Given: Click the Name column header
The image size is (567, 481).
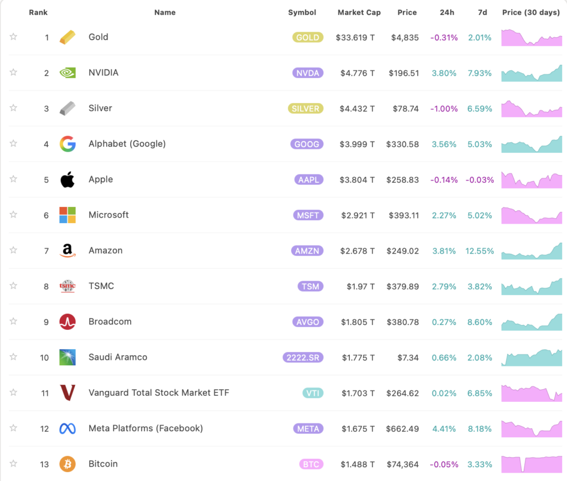Looking at the screenshot, I should pyautogui.click(x=164, y=12).
